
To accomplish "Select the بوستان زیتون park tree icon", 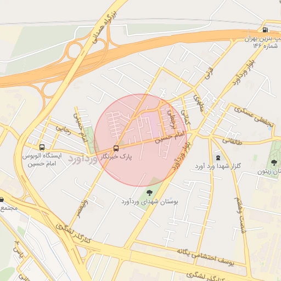I will [x=274, y=162].
